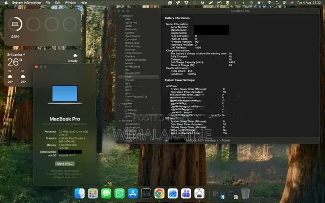Collapse the Software section in sidebar
This screenshot has height=203, width=325.
120,120
